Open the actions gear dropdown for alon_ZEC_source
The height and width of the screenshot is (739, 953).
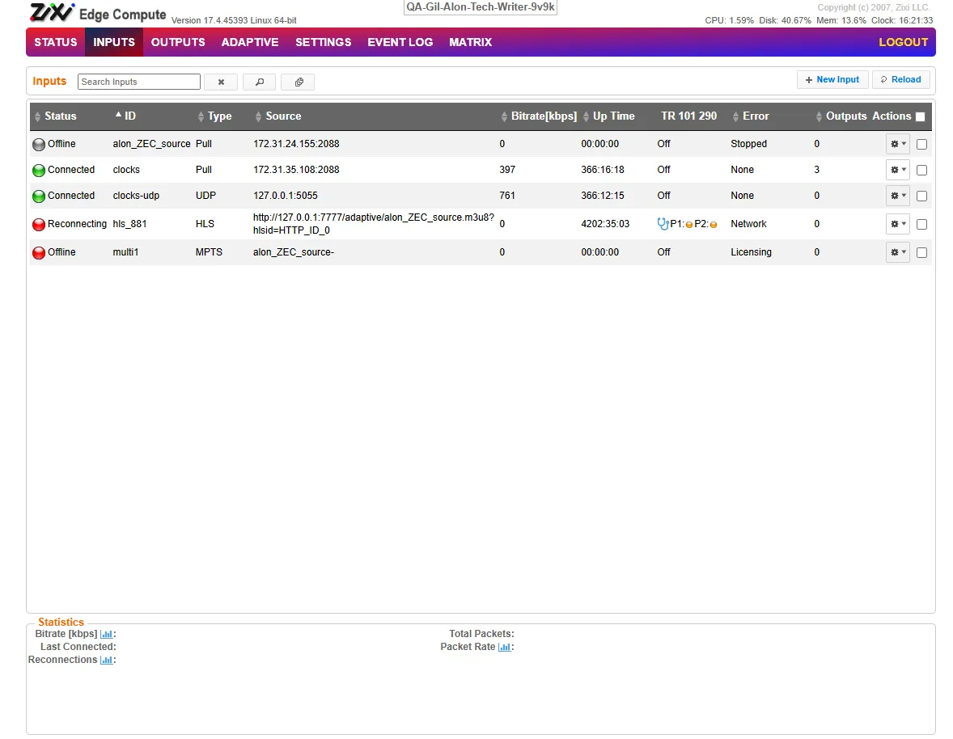(898, 145)
